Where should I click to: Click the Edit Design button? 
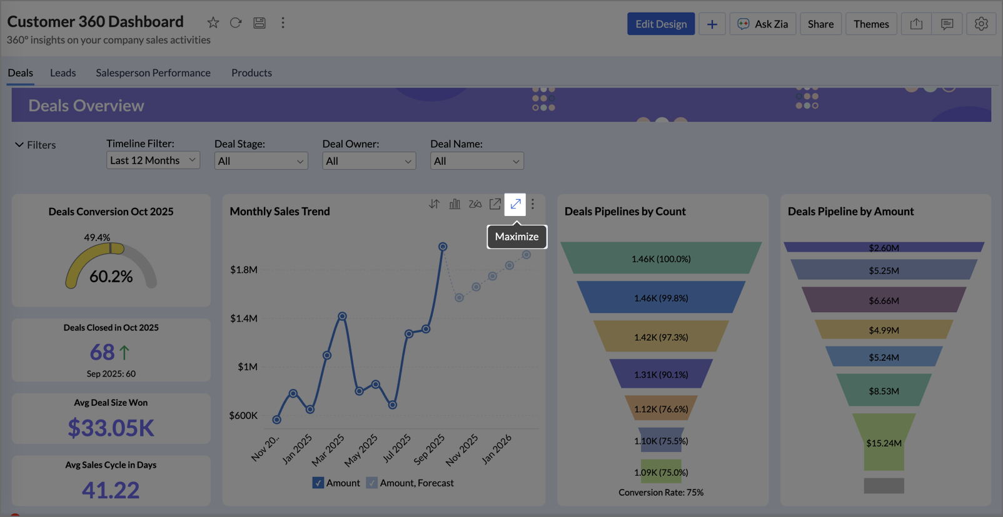pos(661,24)
